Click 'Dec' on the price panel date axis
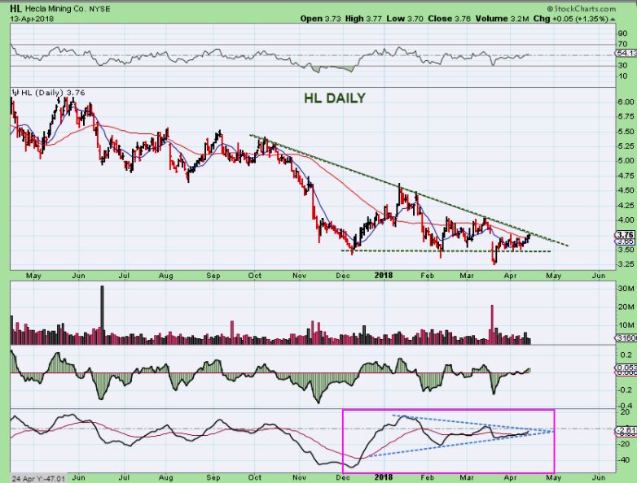Image resolution: width=637 pixels, height=483 pixels. pos(343,276)
